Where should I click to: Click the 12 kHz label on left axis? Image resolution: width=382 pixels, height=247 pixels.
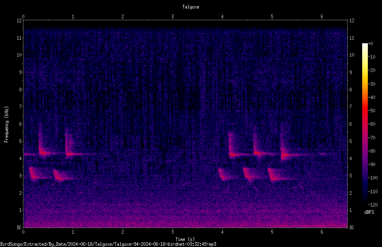(19, 21)
